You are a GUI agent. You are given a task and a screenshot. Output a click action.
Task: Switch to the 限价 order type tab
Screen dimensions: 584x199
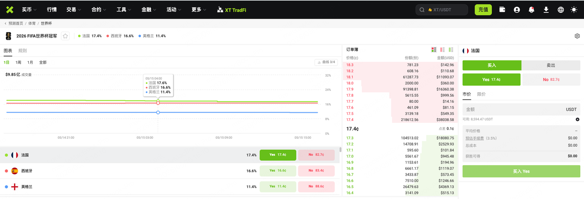pos(481,94)
